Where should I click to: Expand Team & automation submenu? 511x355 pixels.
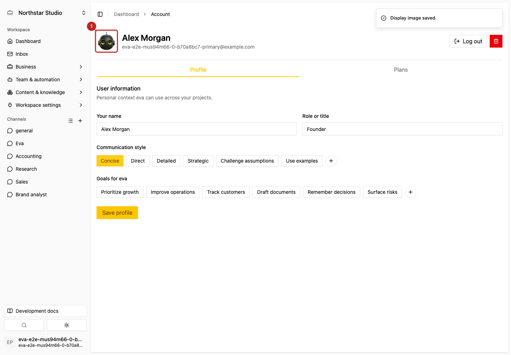tap(45, 80)
